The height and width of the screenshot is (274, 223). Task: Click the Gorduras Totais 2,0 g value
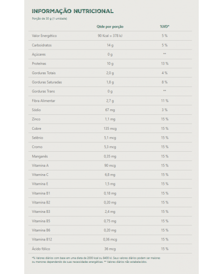110,73
